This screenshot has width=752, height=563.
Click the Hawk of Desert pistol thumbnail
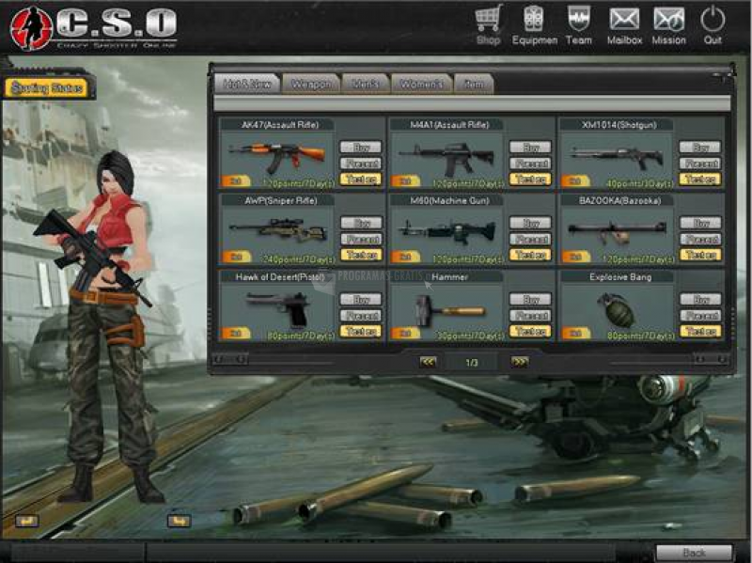pyautogui.click(x=277, y=309)
